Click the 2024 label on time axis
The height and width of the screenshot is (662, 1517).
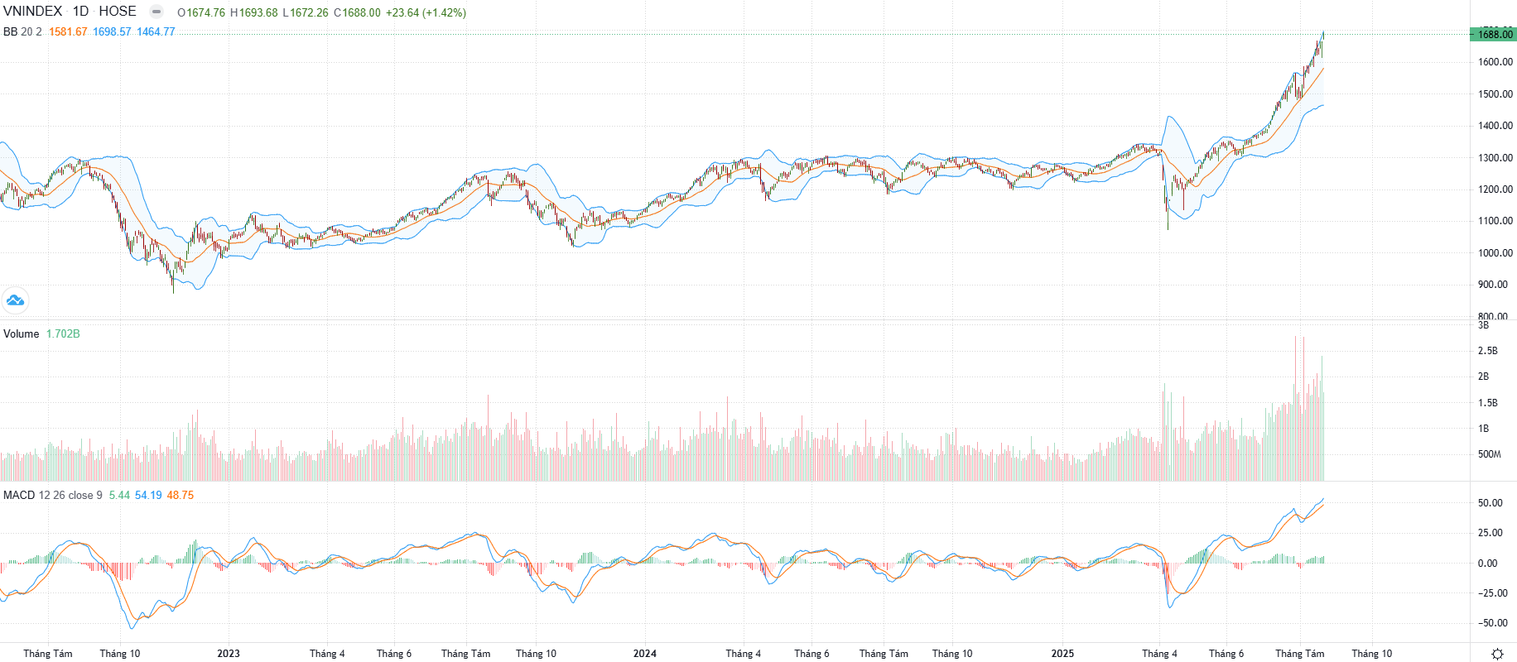(645, 653)
